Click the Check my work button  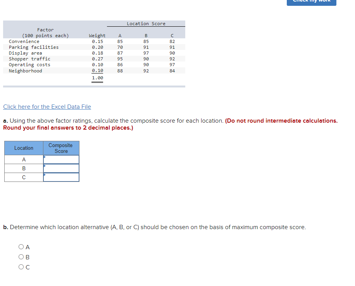click(x=311, y=2)
